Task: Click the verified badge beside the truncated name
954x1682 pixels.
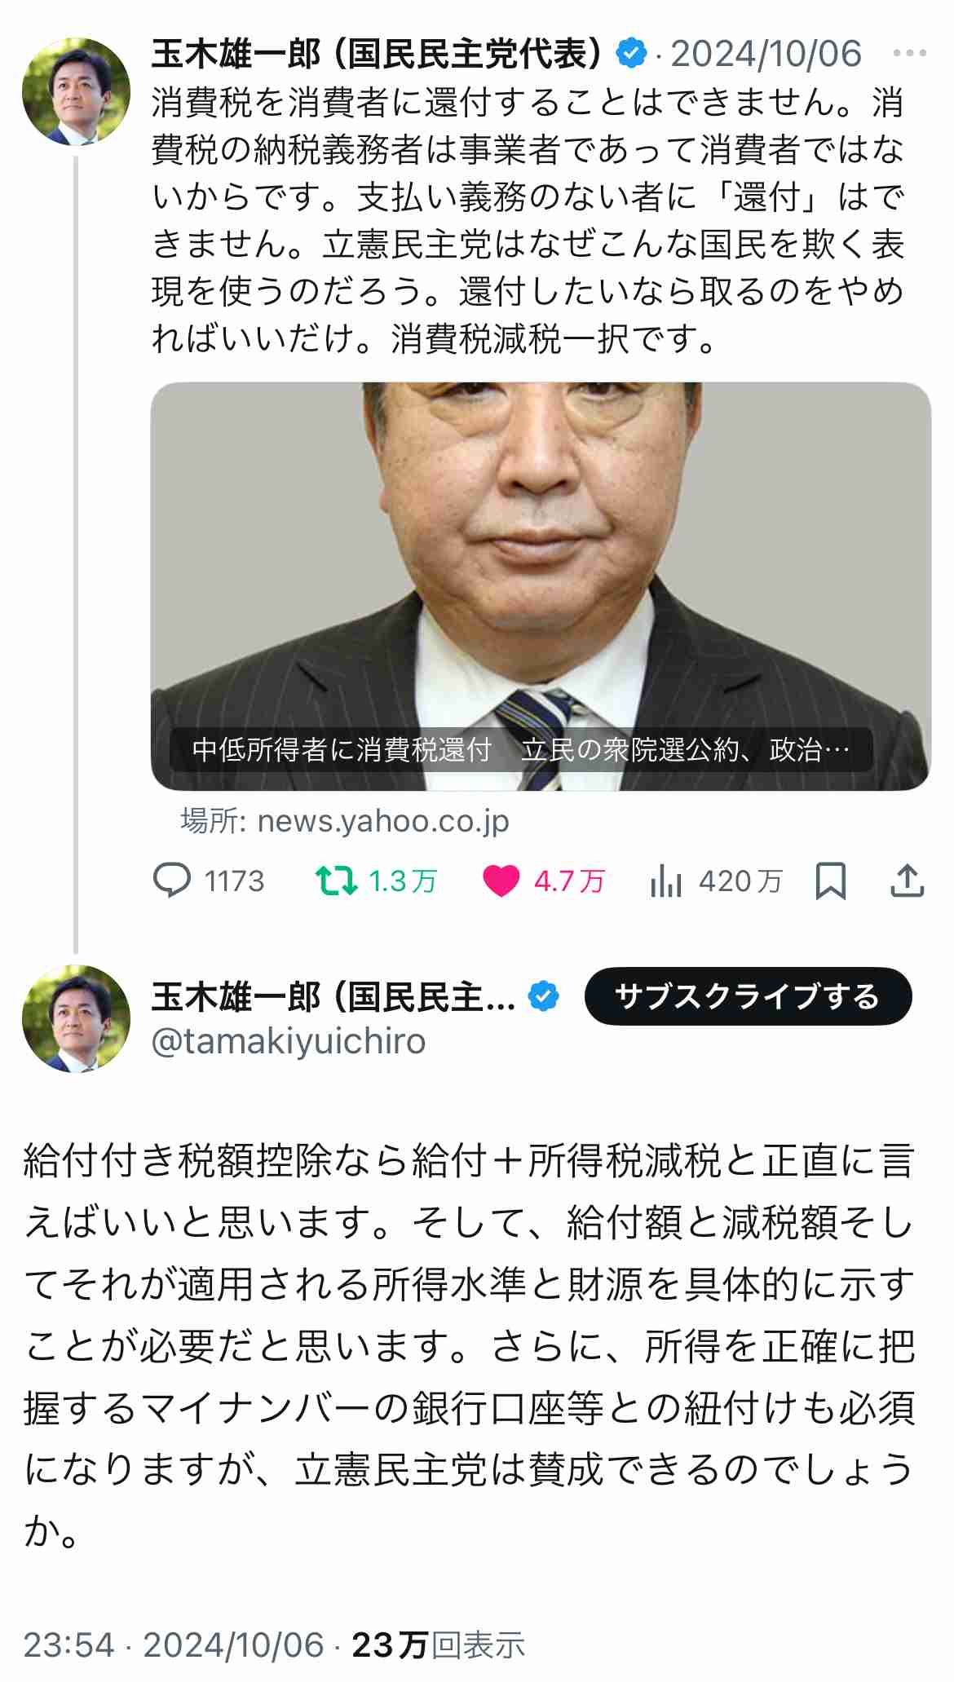Action: point(543,996)
